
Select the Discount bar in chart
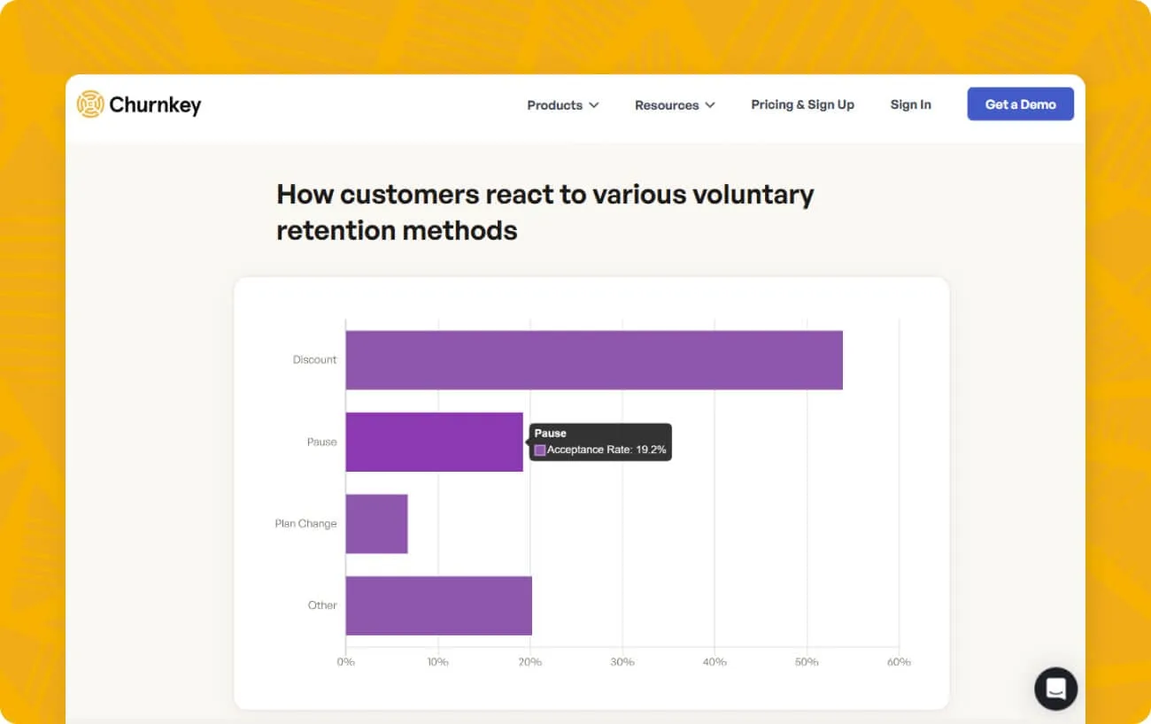tap(594, 359)
